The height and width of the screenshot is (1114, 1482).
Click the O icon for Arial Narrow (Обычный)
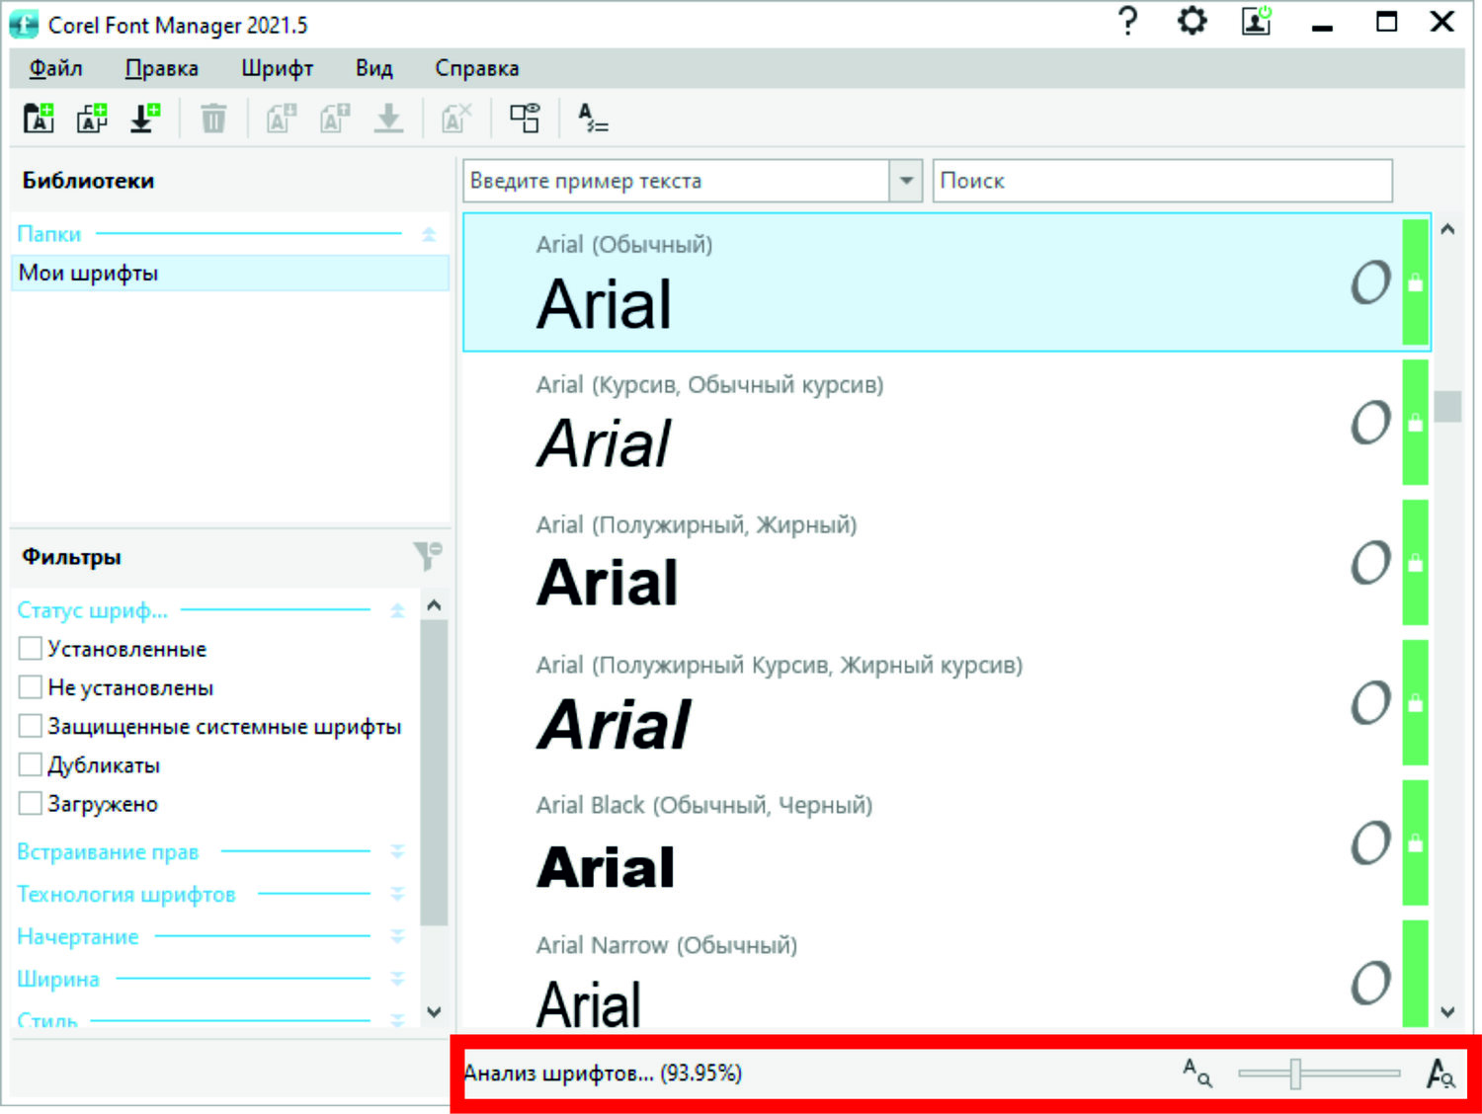point(1371,984)
